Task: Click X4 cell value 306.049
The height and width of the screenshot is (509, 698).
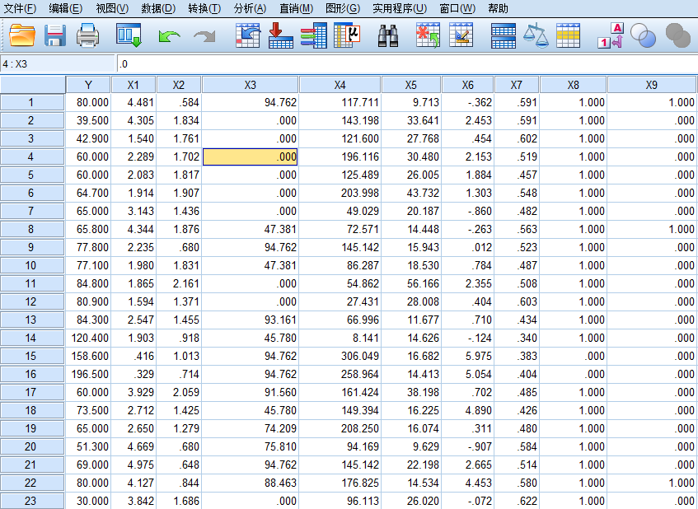Action: pos(340,356)
